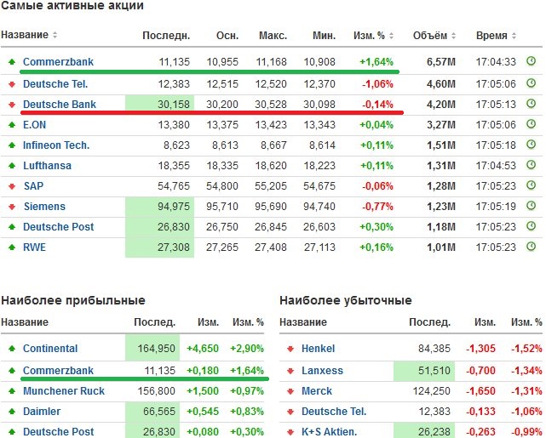
Task: Click the clock icon in RWE row
Action: 531,247
